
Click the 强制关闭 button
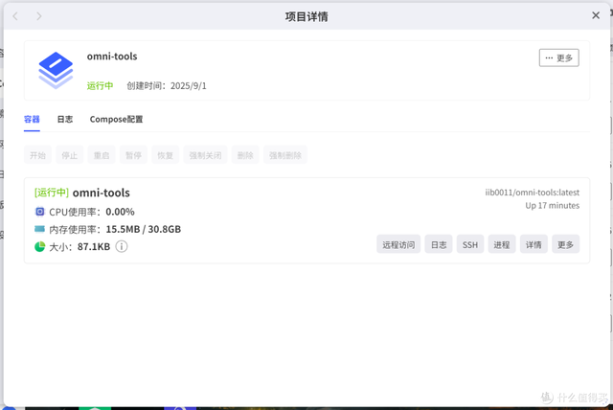pos(205,155)
